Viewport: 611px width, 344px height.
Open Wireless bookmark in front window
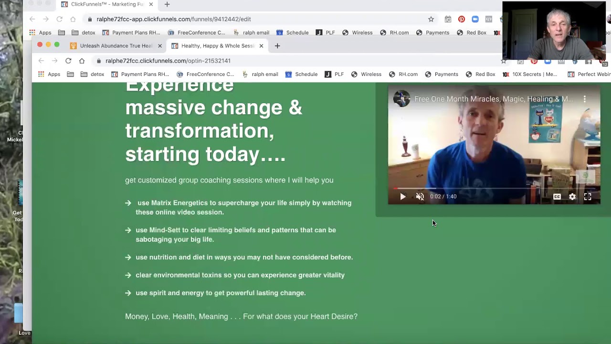point(366,74)
